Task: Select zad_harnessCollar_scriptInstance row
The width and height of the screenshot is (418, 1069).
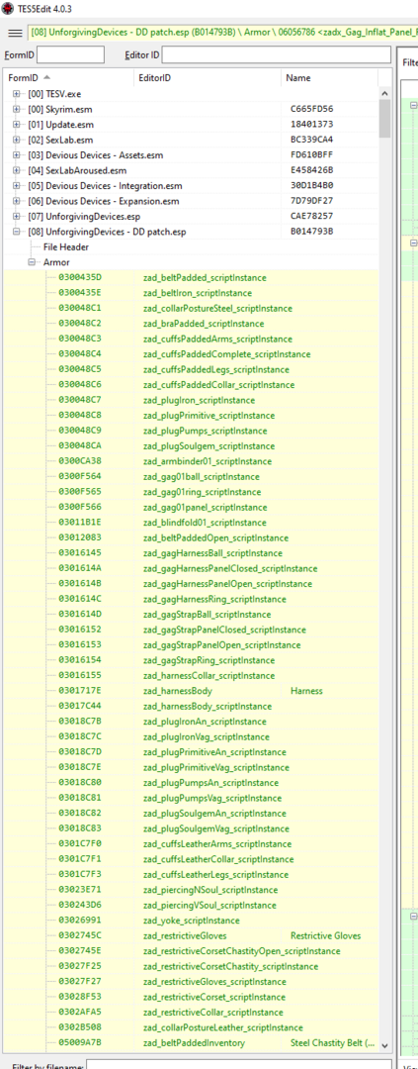Action: click(191, 676)
